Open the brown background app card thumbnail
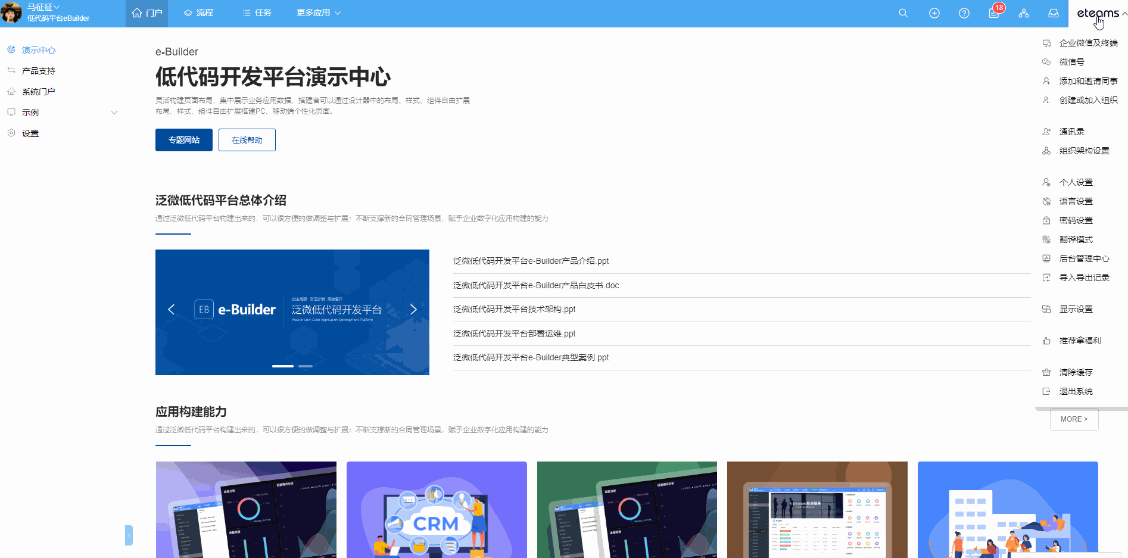 pos(817,510)
